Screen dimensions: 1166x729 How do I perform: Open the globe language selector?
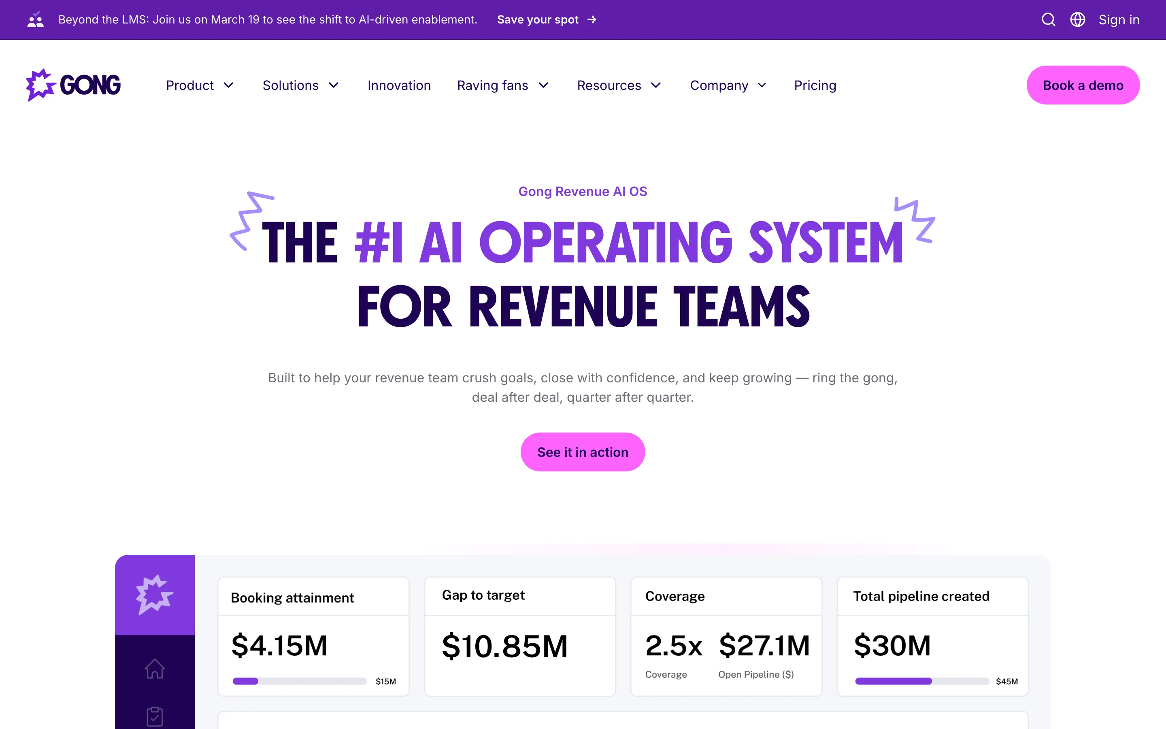coord(1077,20)
